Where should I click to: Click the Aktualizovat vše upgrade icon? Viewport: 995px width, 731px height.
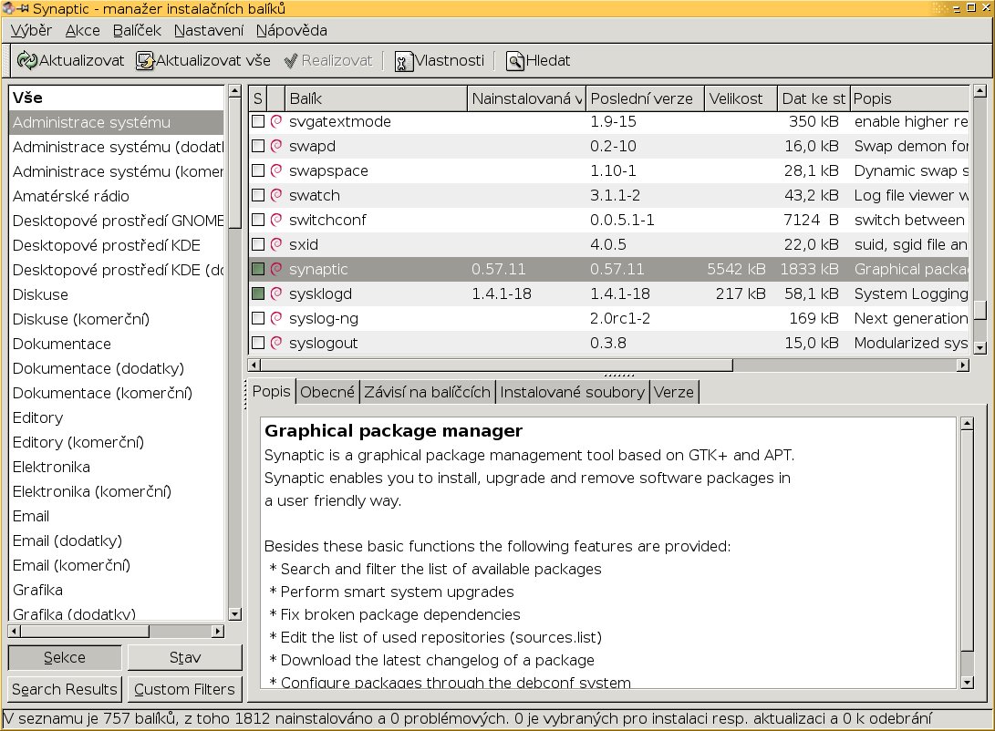coord(145,60)
